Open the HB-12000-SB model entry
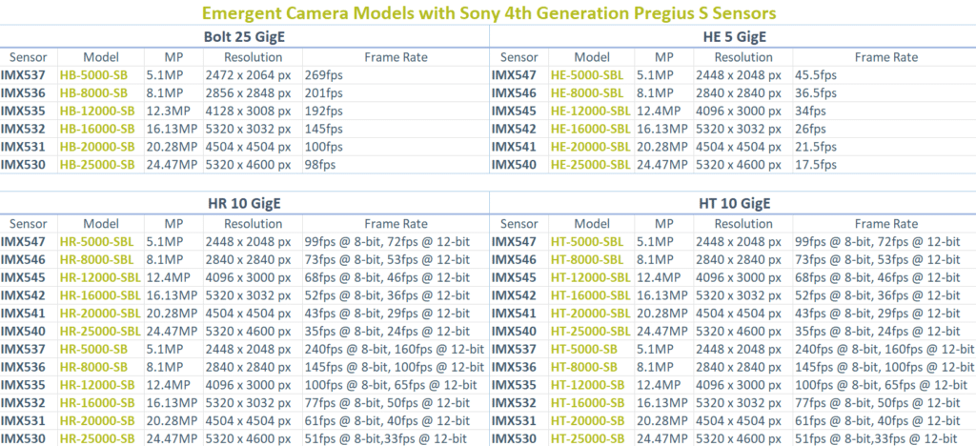 coord(98,111)
